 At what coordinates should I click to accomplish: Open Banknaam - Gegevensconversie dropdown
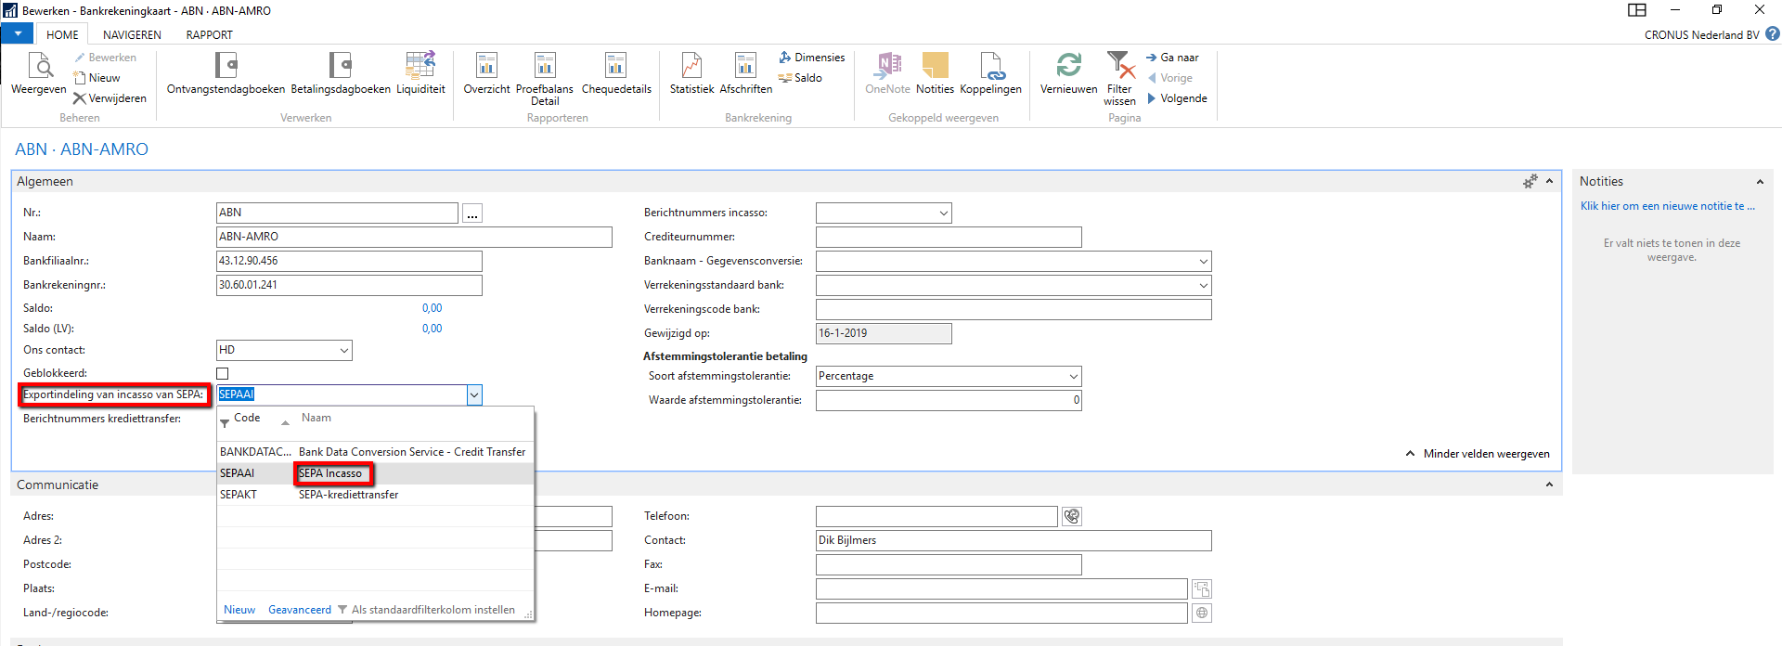pyautogui.click(x=1204, y=261)
